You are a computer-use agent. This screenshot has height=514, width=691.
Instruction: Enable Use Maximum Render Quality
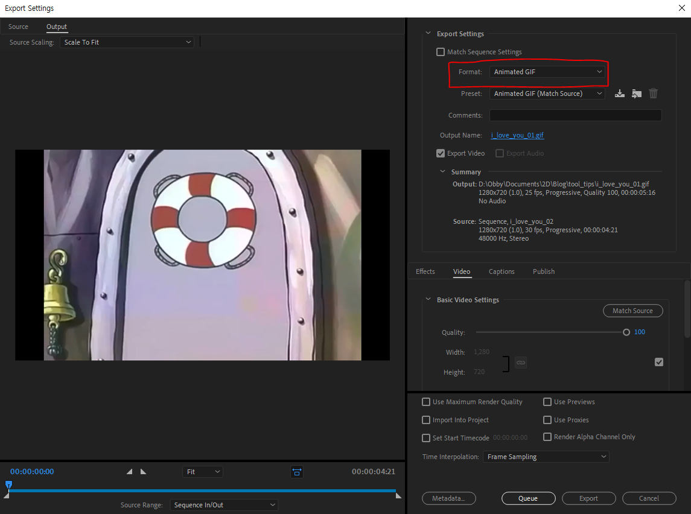425,402
